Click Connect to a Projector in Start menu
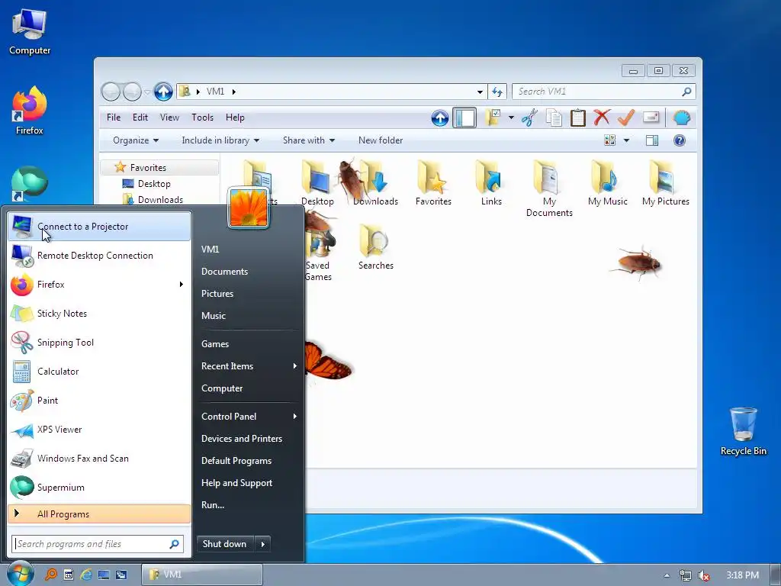This screenshot has width=781, height=586. [x=99, y=226]
